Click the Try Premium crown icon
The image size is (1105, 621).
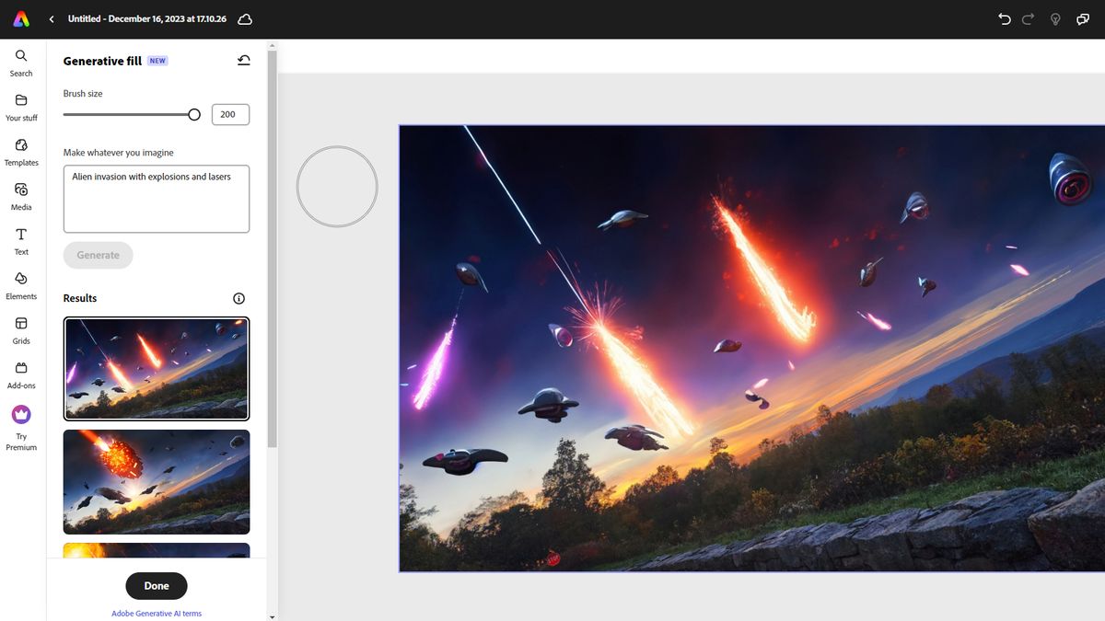(20, 415)
